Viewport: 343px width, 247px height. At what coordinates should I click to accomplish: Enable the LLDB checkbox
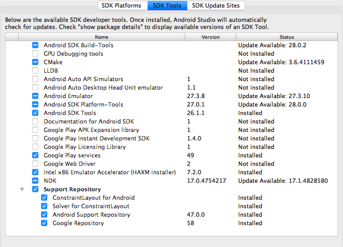[x=35, y=70]
